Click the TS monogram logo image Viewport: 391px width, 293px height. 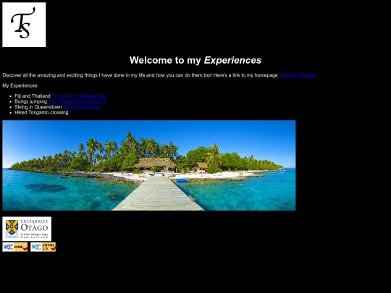tap(24, 25)
